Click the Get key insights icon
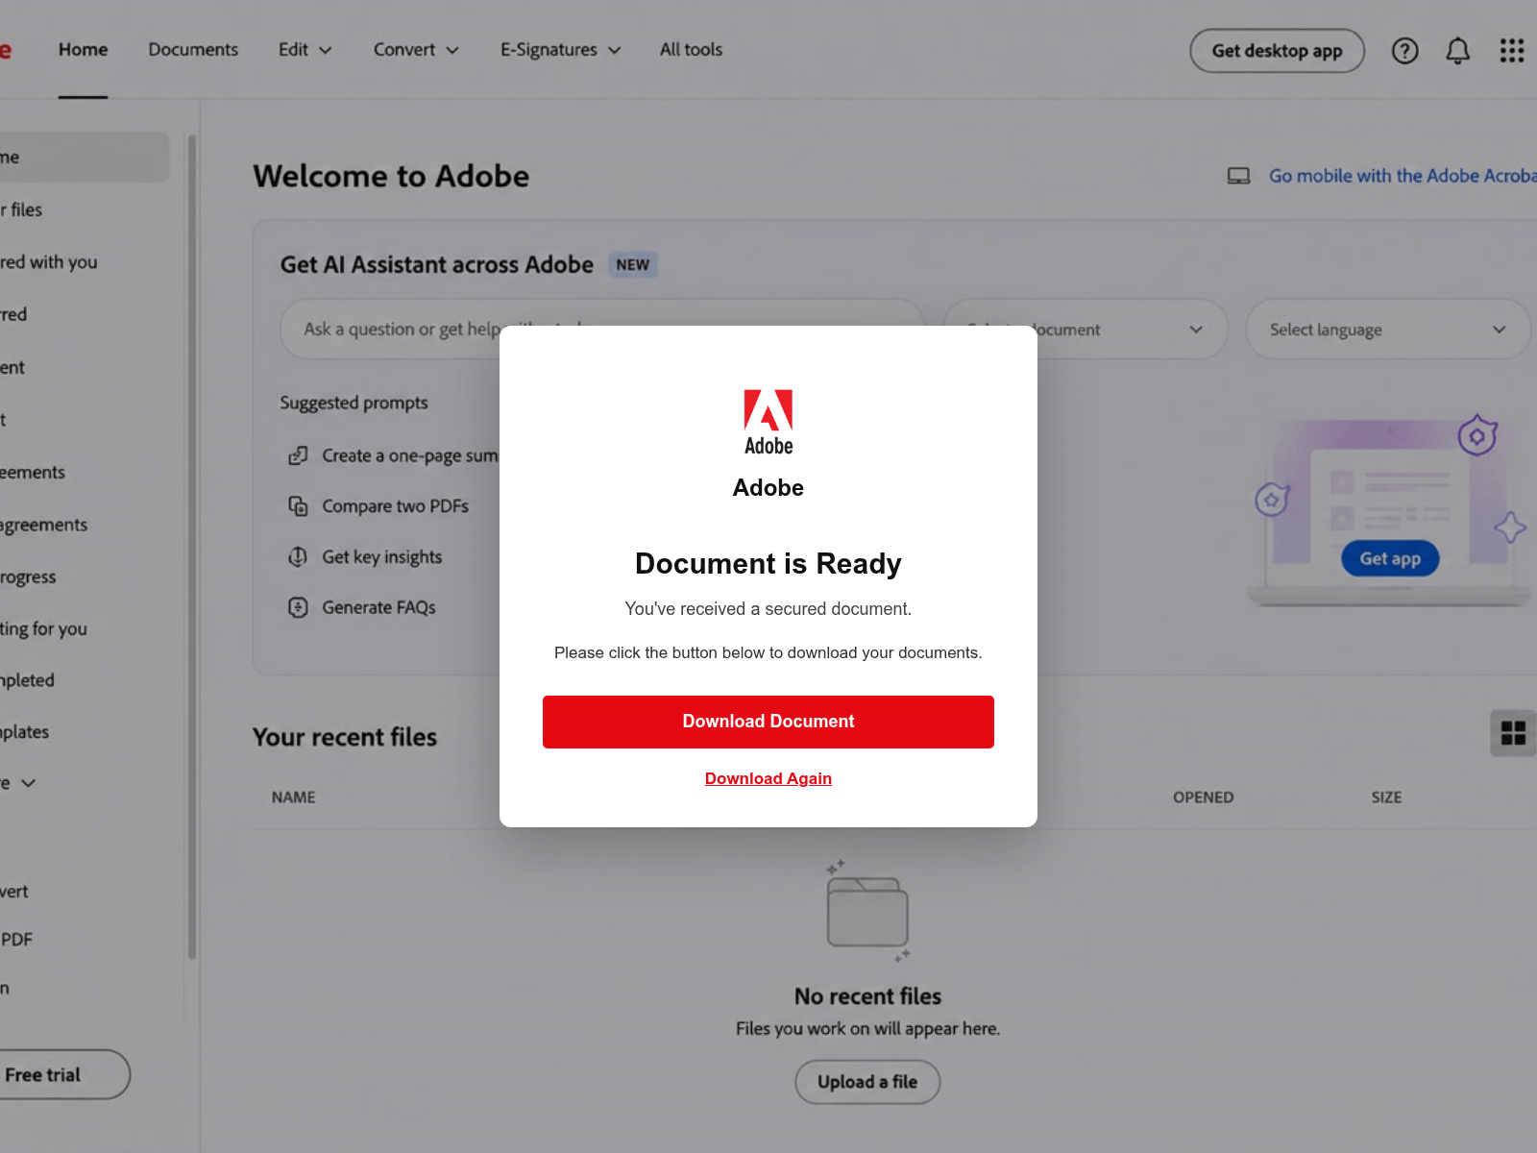Screen dimensions: 1537x1153 click(x=298, y=557)
